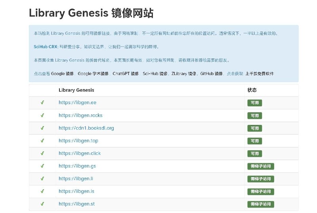Open the https://libgen.ee mirror link
Image resolution: width=317 pixels, height=213 pixels.
coord(77,102)
